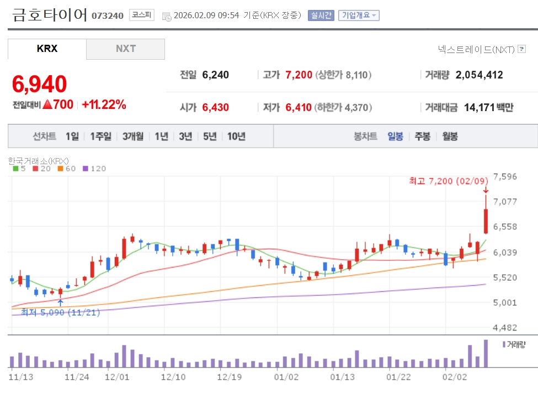Click the red 최고 7,200 arrow marker
Viewport: 538px width, 393px height.
[x=486, y=190]
